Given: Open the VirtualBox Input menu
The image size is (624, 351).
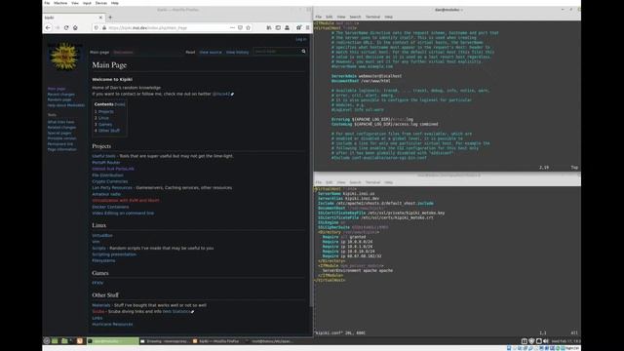Looking at the screenshot, I should coord(87,3).
